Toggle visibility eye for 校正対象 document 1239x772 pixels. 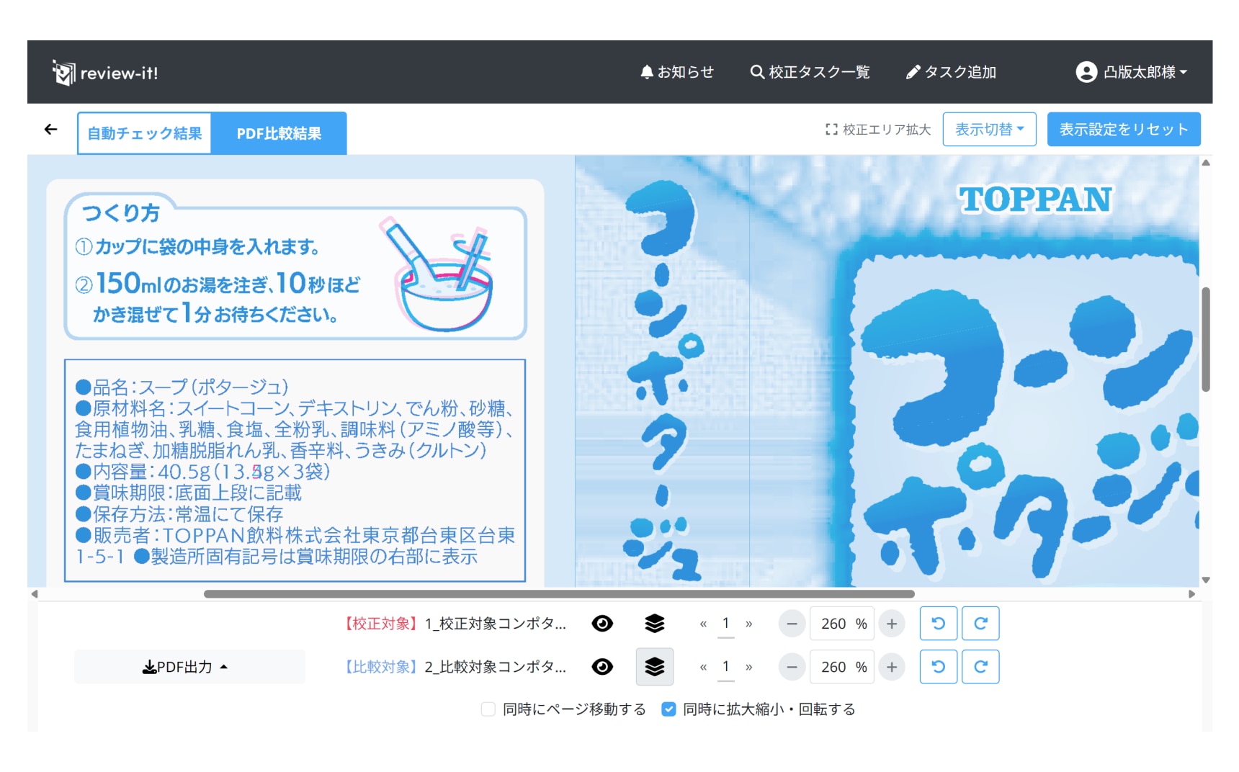[602, 624]
